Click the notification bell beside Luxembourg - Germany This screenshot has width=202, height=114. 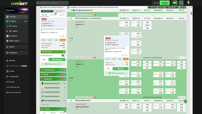click(68, 7)
